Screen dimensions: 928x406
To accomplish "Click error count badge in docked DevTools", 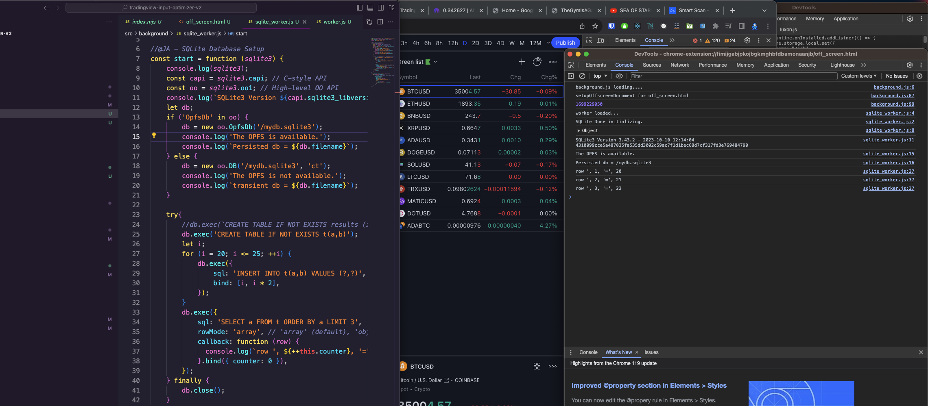I will click(697, 40).
